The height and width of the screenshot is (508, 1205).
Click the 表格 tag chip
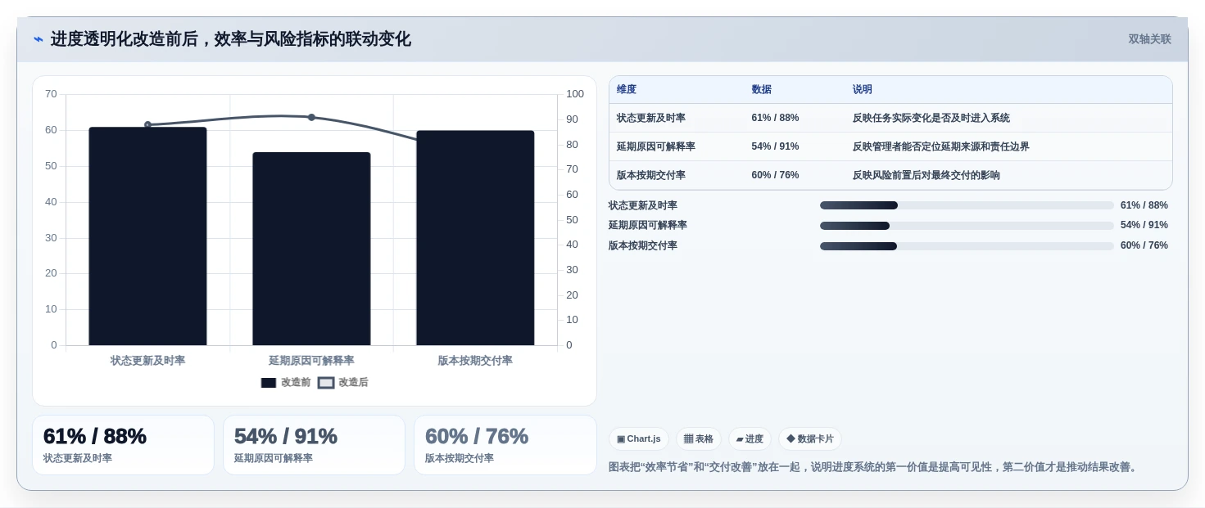click(699, 439)
